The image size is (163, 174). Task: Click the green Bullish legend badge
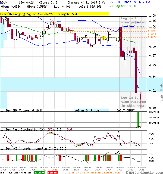coord(39,173)
